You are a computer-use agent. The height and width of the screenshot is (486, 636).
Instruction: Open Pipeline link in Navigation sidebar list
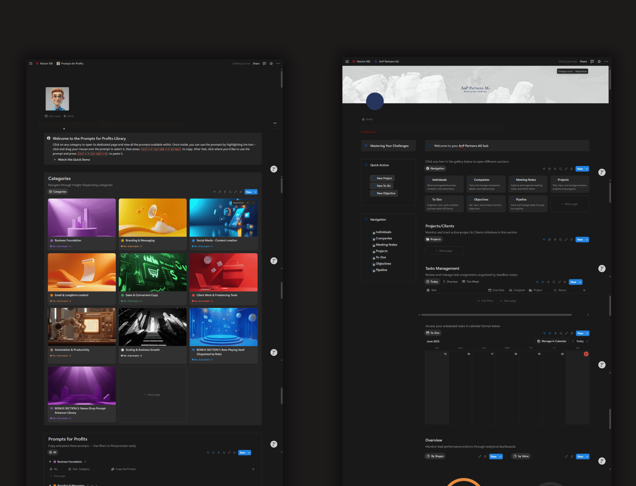[x=381, y=270]
